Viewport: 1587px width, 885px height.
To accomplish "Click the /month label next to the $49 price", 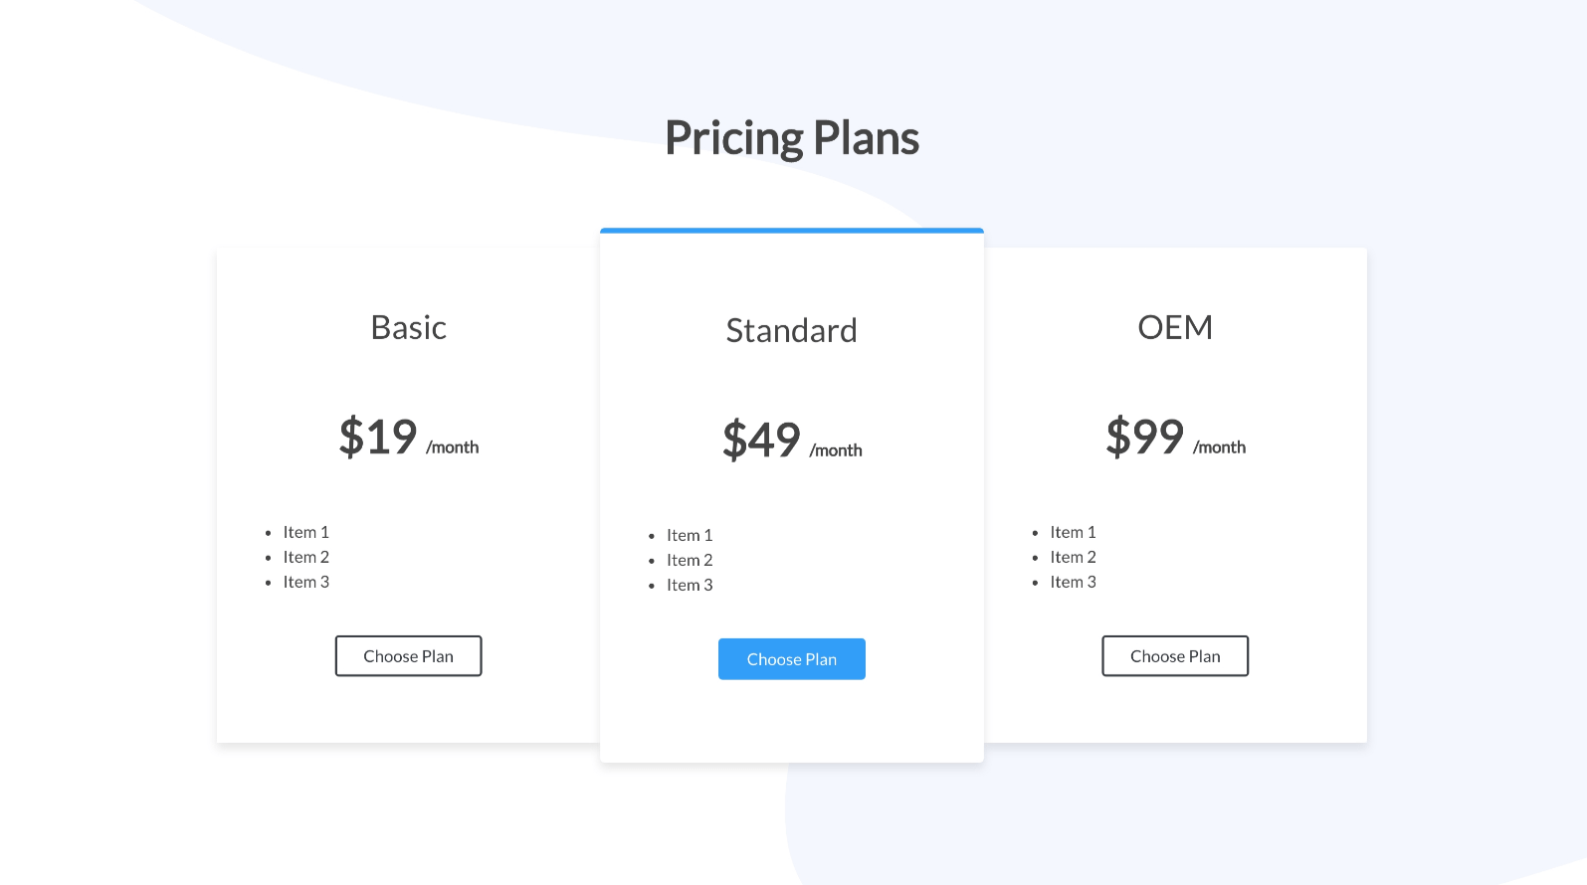I will tap(836, 449).
